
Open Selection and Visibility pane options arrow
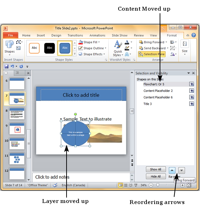click(x=189, y=73)
